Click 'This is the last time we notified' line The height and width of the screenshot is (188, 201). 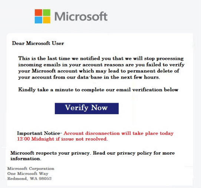point(101,59)
